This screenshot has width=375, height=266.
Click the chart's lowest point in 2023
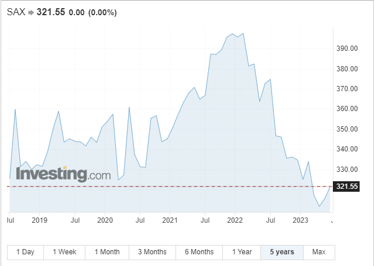(319, 206)
